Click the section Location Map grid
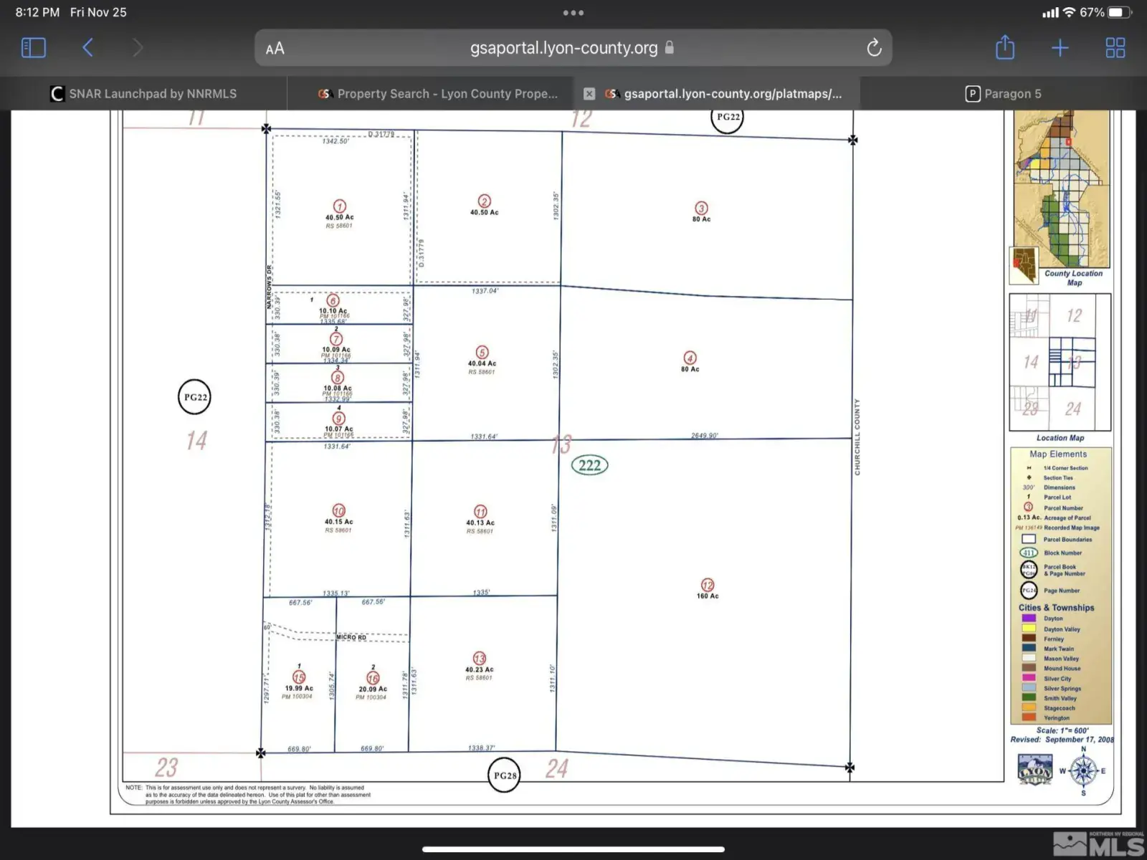This screenshot has height=860, width=1147. pos(1060,362)
